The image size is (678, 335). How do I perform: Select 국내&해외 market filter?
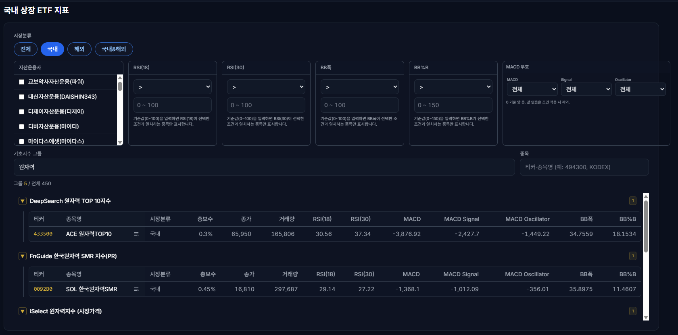point(114,49)
